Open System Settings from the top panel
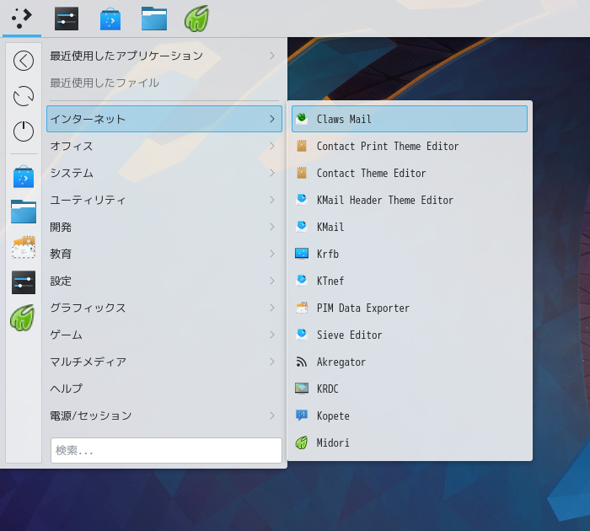The width and height of the screenshot is (590, 531). coord(67,19)
